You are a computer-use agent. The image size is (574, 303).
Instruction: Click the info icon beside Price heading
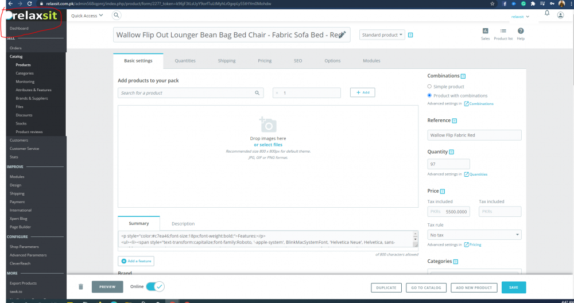pyautogui.click(x=442, y=192)
